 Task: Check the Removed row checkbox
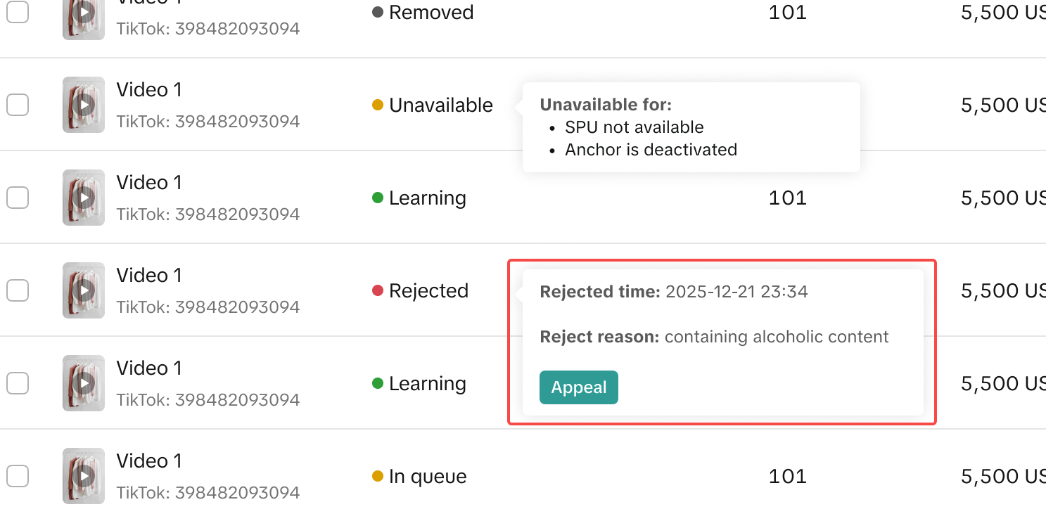pos(18,12)
